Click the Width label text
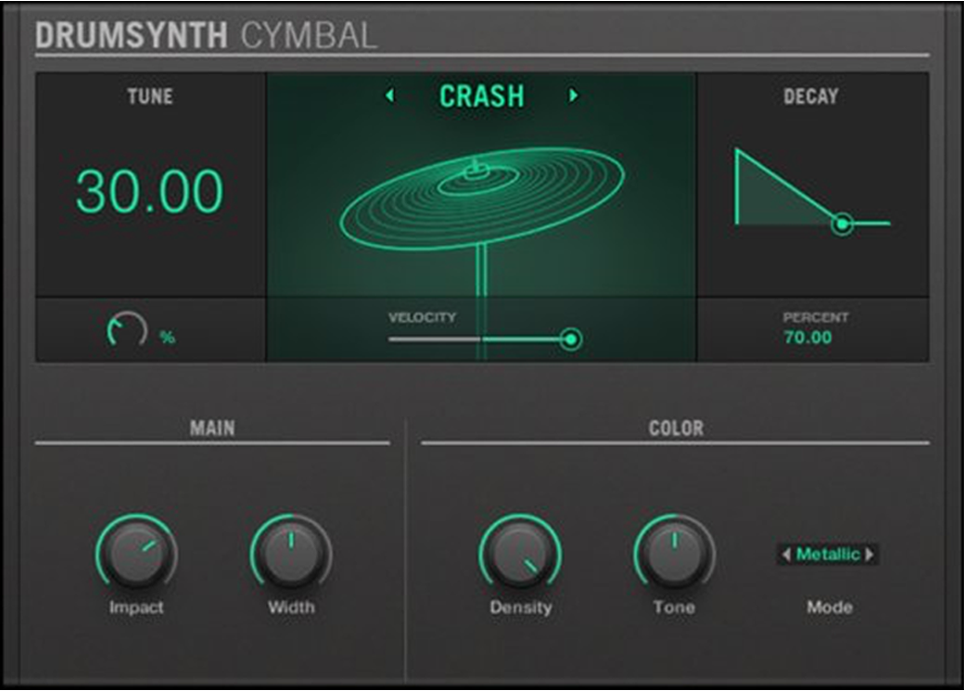This screenshot has width=964, height=691. pyautogui.click(x=291, y=608)
